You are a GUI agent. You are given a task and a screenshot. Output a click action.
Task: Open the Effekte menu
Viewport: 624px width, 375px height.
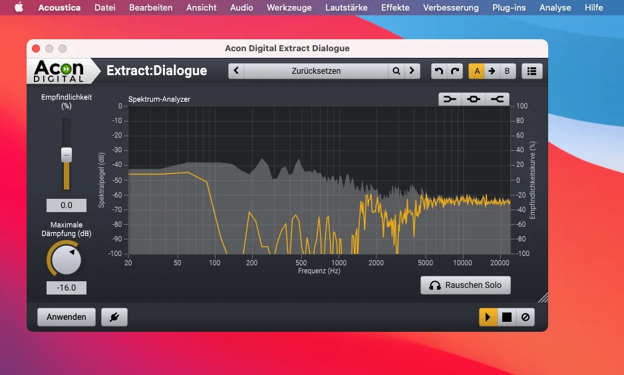click(395, 7)
